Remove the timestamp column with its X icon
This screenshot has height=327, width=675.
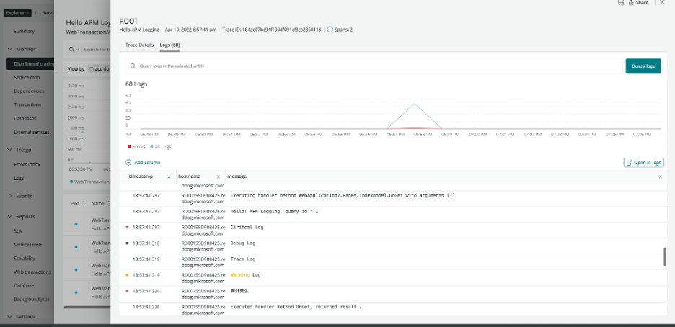click(169, 176)
